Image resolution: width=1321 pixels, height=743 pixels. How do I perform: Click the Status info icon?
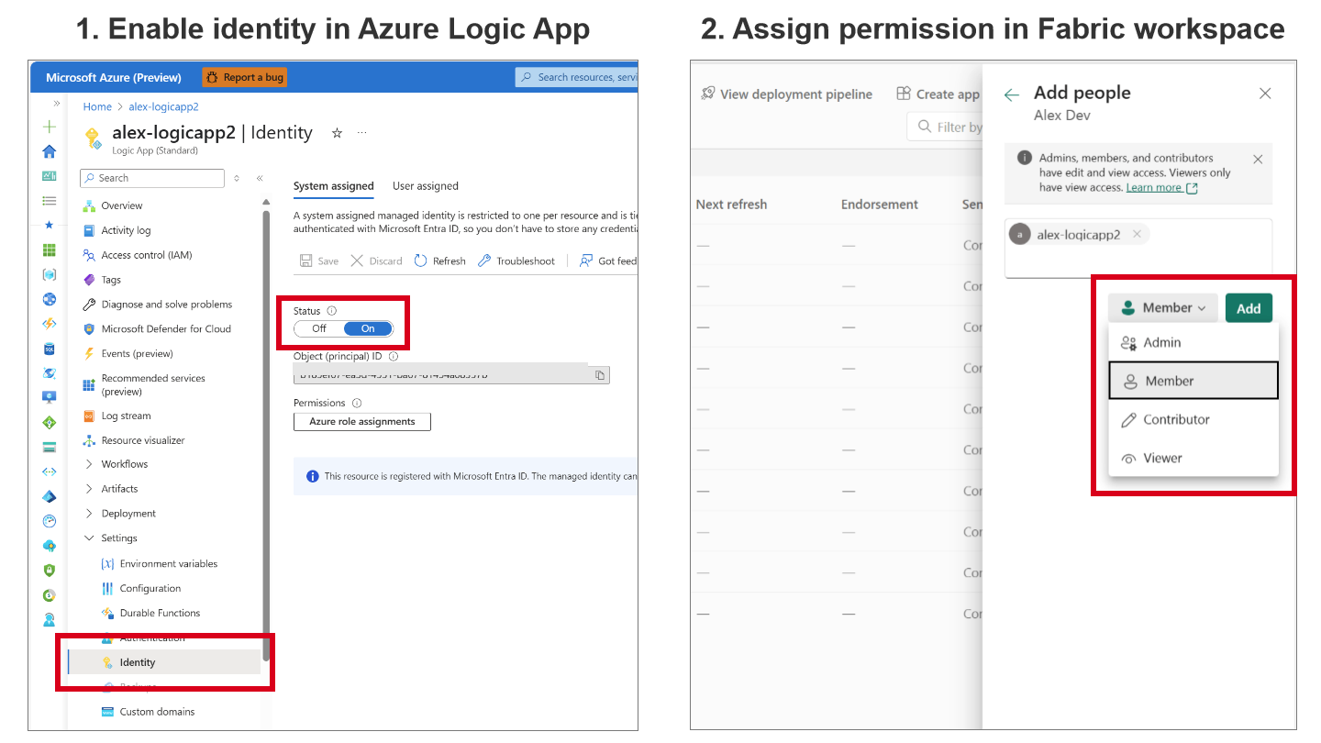(x=332, y=311)
